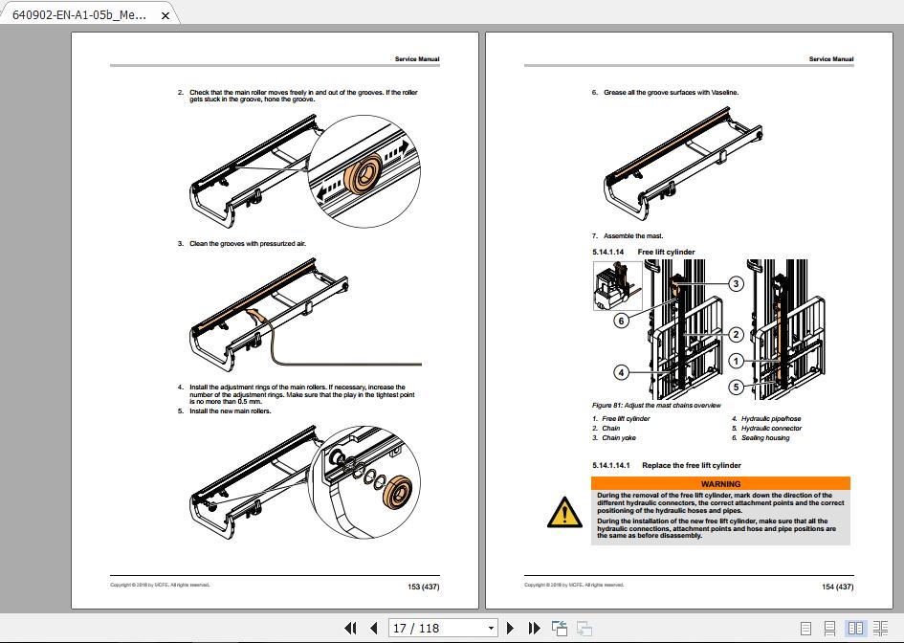904x643 pixels.
Task: Disable the highlighted facing view mode
Action: pos(856,628)
